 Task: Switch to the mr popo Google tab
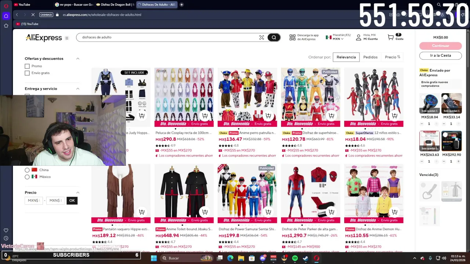pos(74,5)
